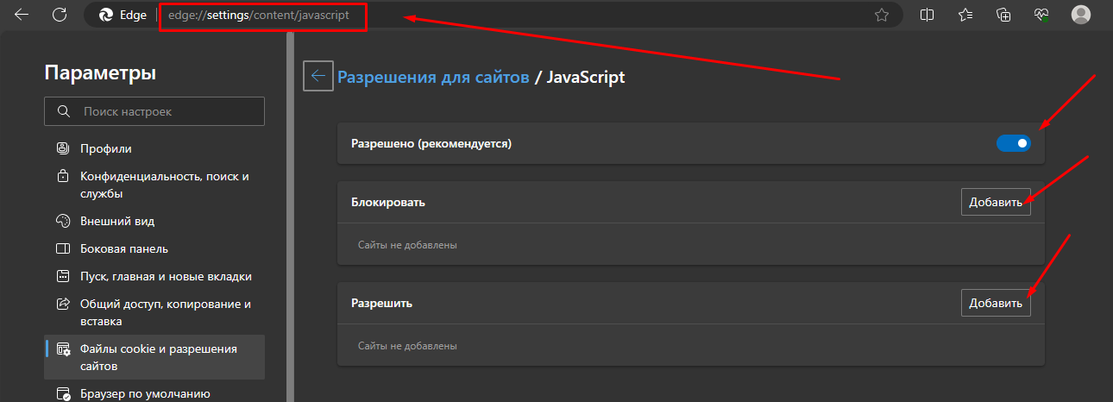Turn off the Разрешено (рекомендуется) switch

tap(1014, 144)
